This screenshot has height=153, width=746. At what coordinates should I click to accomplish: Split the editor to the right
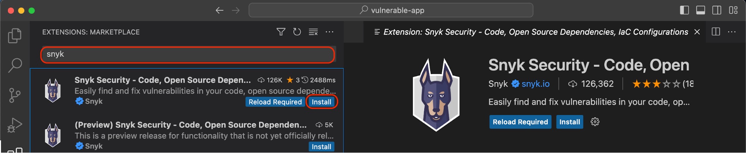[x=716, y=32]
